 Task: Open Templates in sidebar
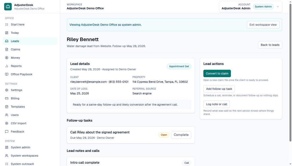click(30, 107)
